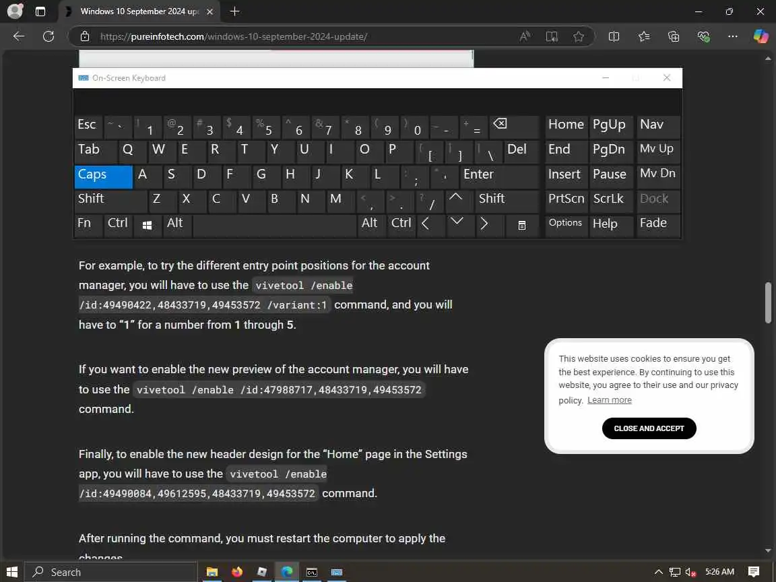
Task: Open Read aloud in address bar
Action: (x=525, y=36)
